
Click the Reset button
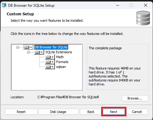(21, 112)
